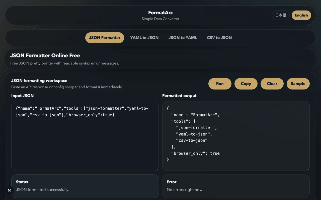
Task: Click the N badge in the bottom-left corner
Action: 9,190
